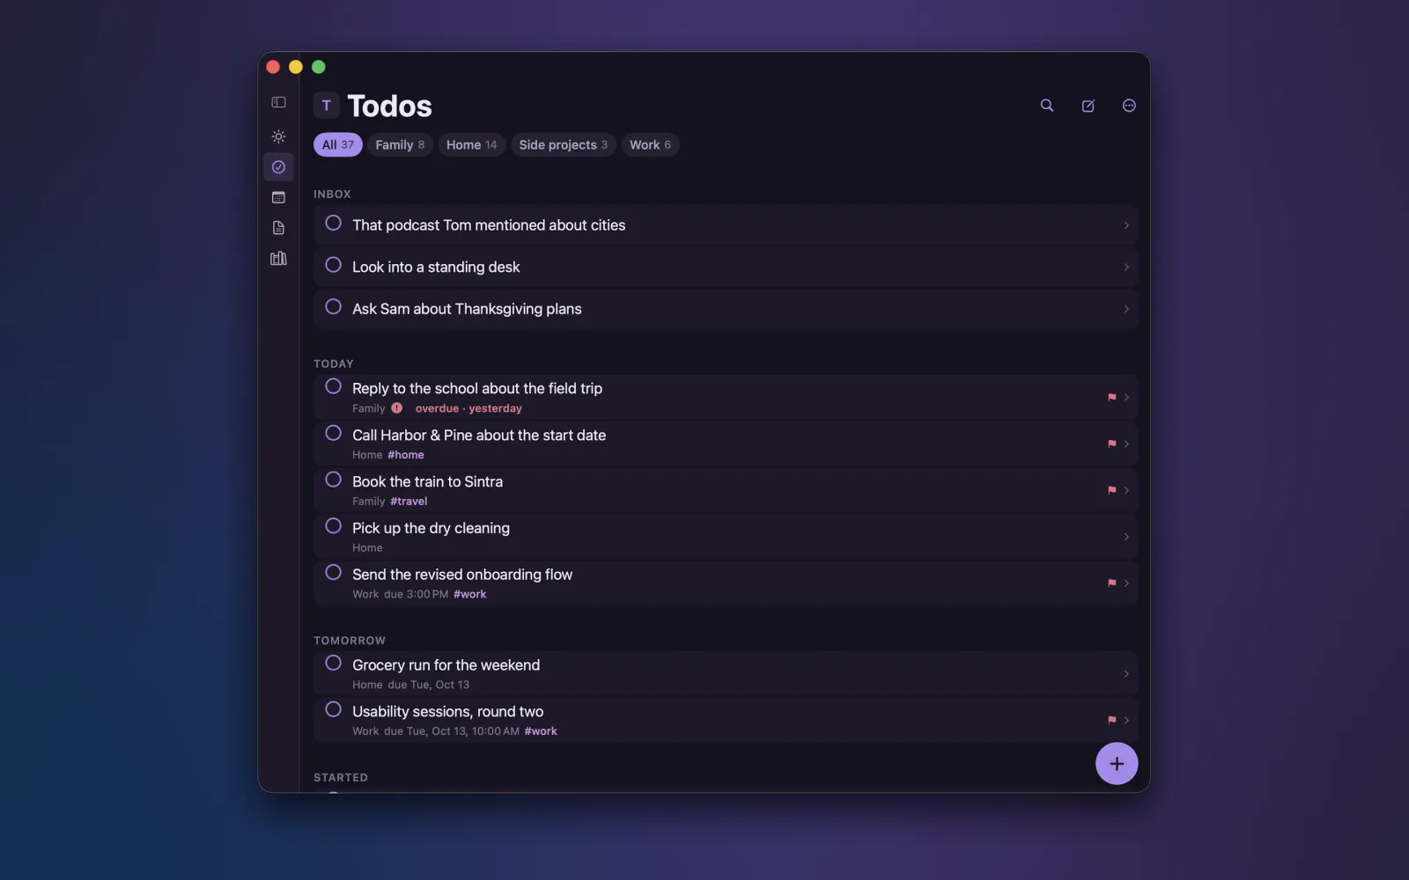The image size is (1409, 880).
Task: Open 'Pick up the dry cleaning' title
Action: click(x=431, y=528)
